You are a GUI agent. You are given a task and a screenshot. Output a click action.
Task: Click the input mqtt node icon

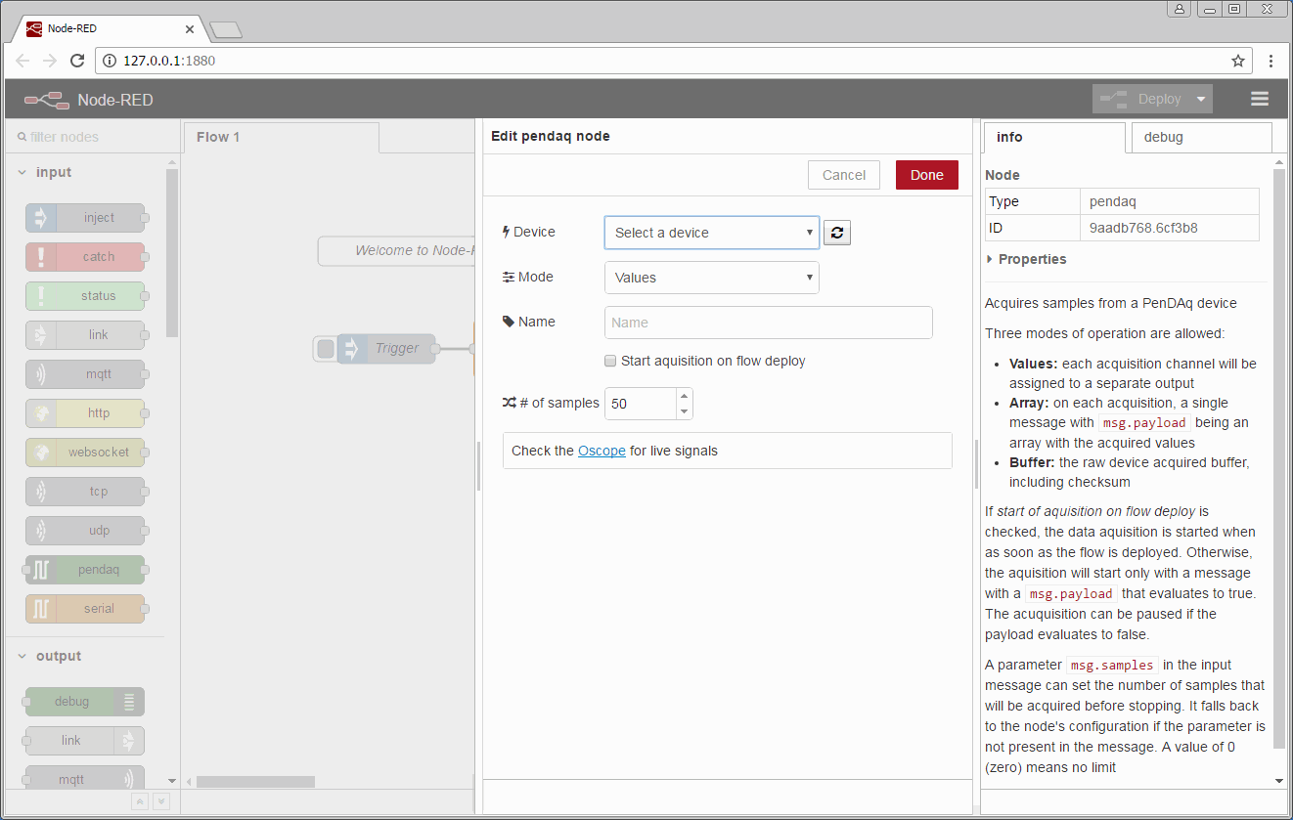click(41, 374)
